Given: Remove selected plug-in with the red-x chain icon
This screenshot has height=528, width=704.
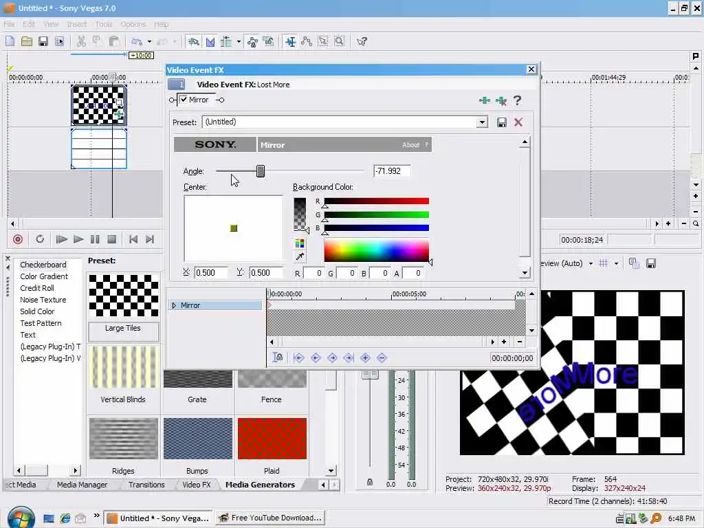Looking at the screenshot, I should coord(501,100).
